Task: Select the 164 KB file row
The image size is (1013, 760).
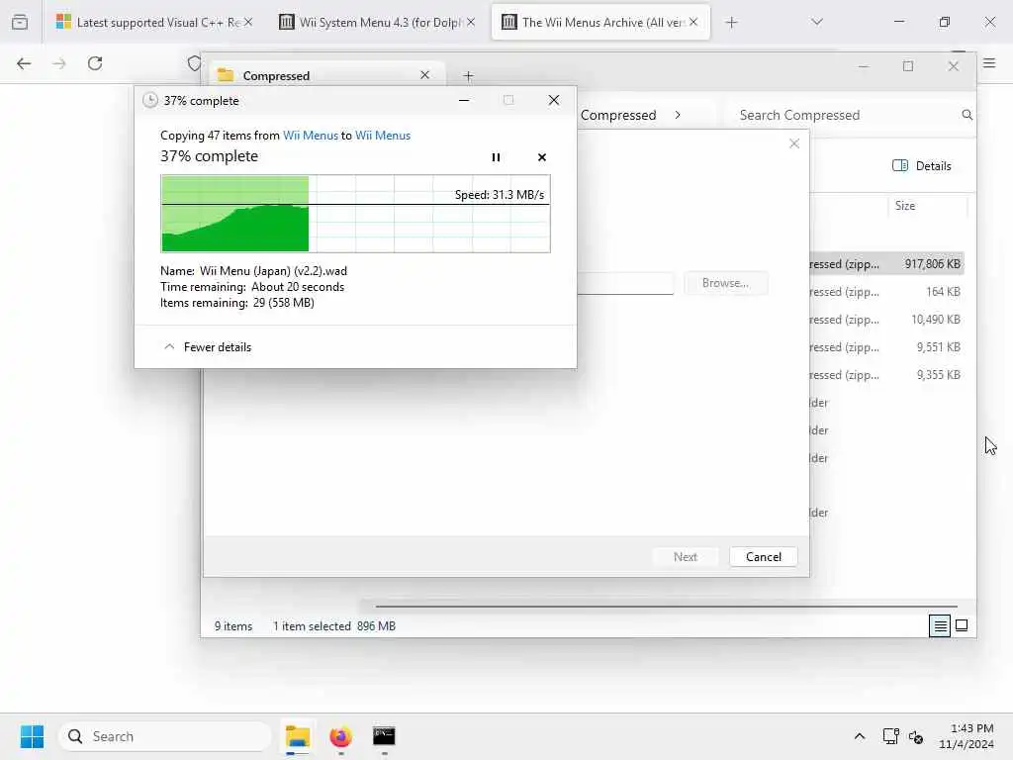Action: (x=887, y=292)
